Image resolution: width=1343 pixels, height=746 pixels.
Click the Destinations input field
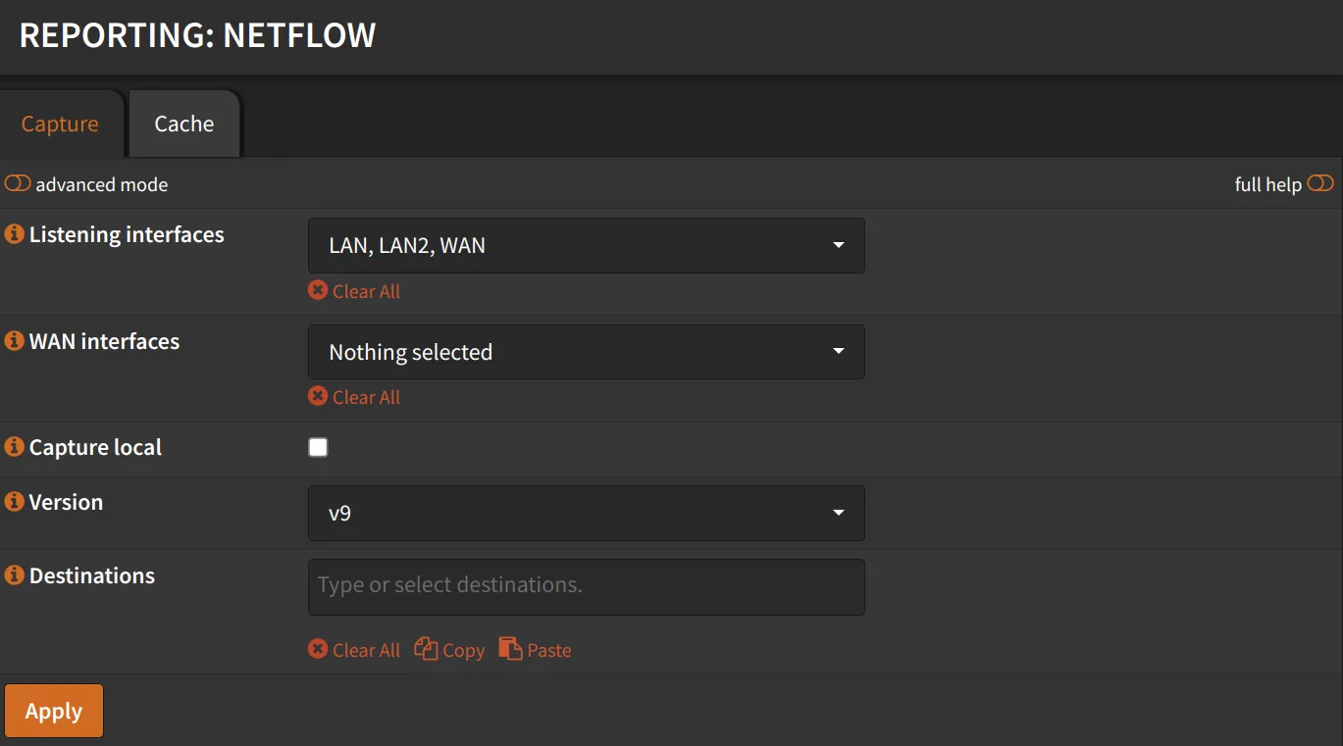[586, 586]
